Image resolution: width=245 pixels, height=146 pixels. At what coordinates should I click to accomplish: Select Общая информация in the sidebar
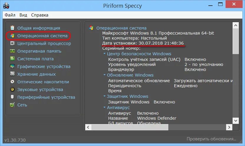pyautogui.click(x=39, y=28)
